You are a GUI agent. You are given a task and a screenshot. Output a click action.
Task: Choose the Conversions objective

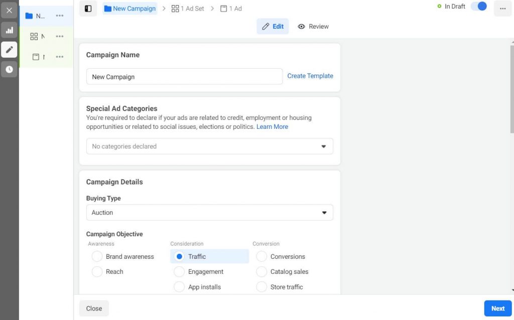tap(262, 256)
